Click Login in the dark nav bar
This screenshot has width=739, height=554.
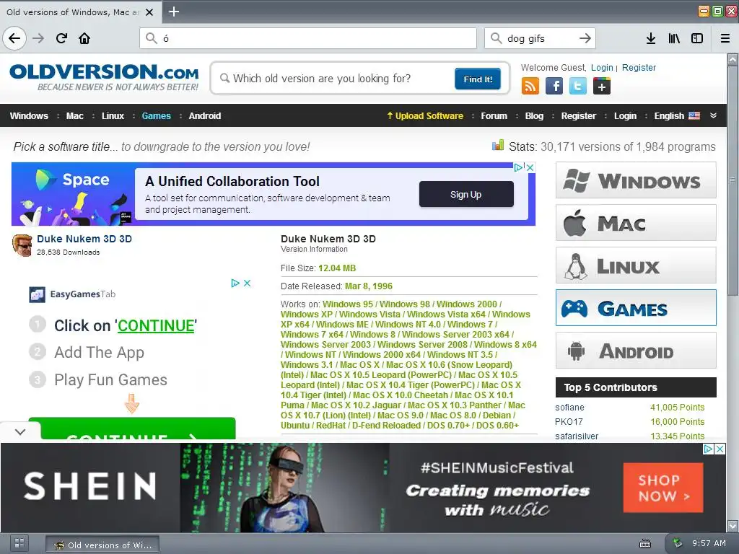[625, 116]
